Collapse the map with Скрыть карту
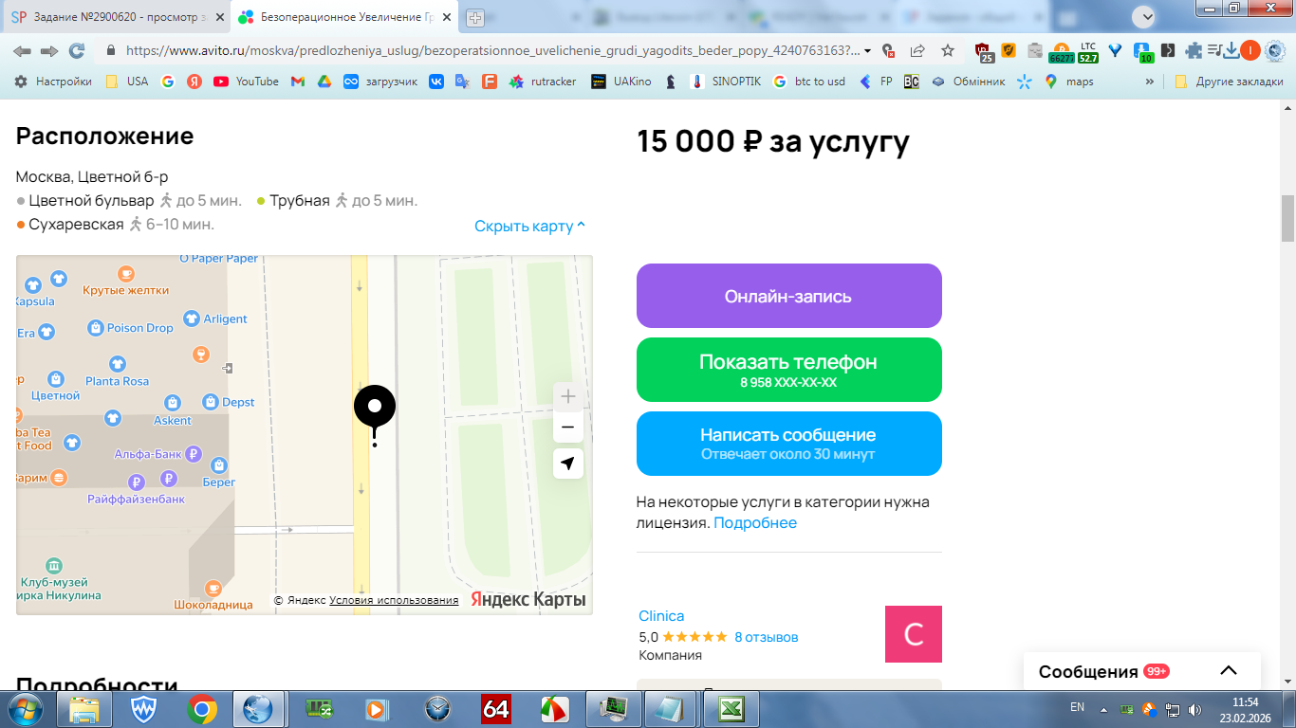The height and width of the screenshot is (728, 1296). click(x=530, y=226)
